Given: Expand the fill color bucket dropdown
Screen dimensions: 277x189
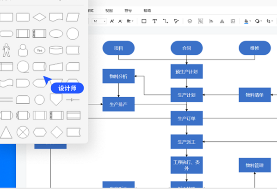Looking at the screenshot, I should click(247, 21).
